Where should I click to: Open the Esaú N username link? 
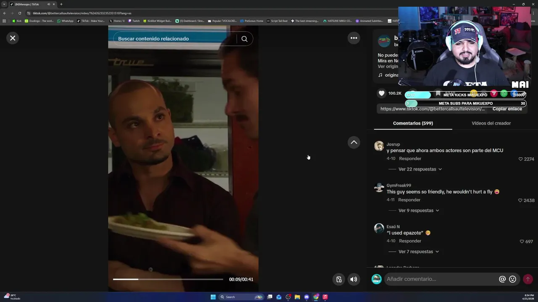(x=393, y=227)
